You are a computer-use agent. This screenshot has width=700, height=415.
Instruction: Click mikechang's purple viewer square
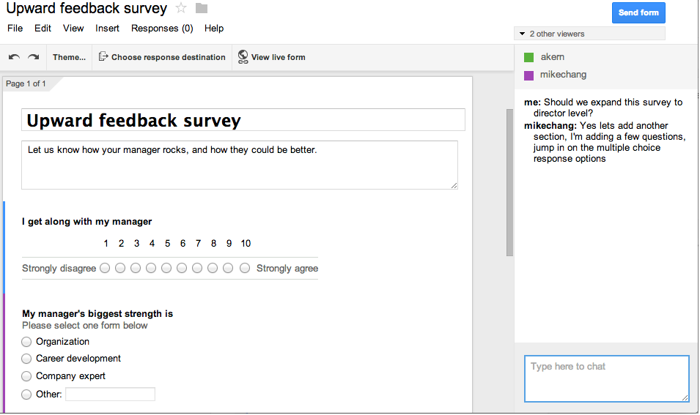(528, 75)
